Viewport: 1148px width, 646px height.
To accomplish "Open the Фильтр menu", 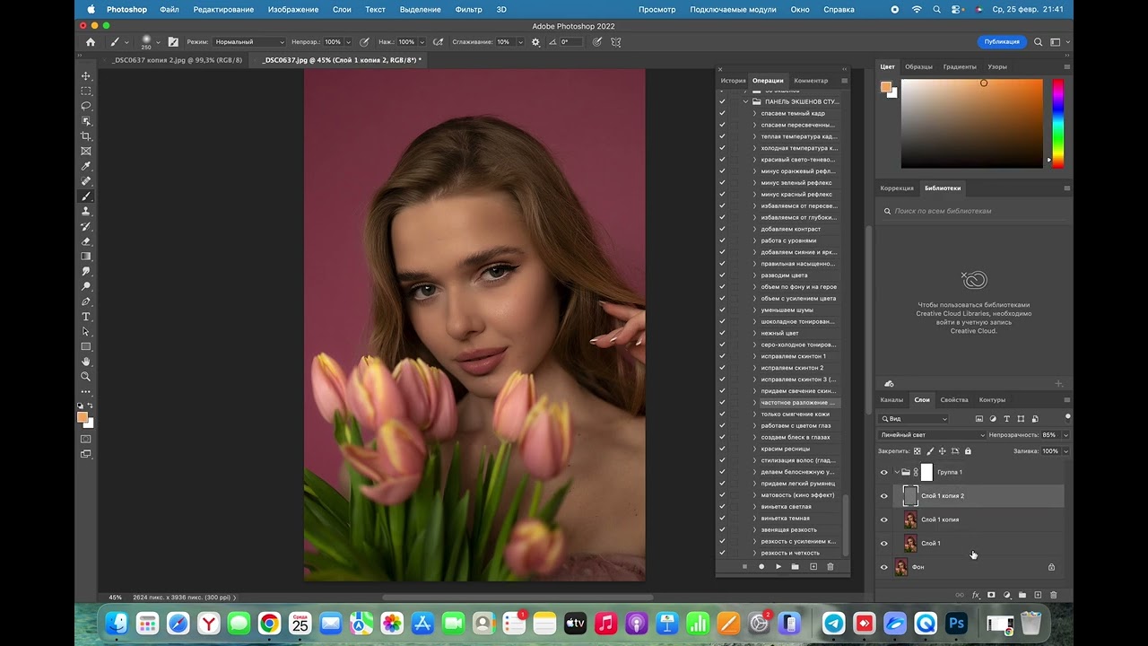I will pyautogui.click(x=468, y=9).
